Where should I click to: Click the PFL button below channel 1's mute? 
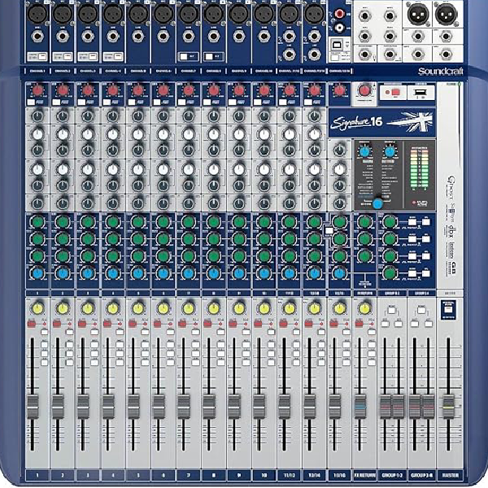pyautogui.click(x=44, y=332)
